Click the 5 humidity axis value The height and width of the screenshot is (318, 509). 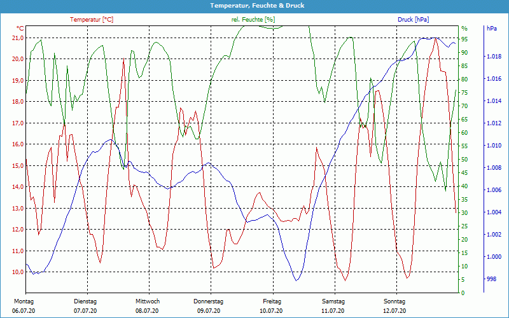tap(463, 279)
